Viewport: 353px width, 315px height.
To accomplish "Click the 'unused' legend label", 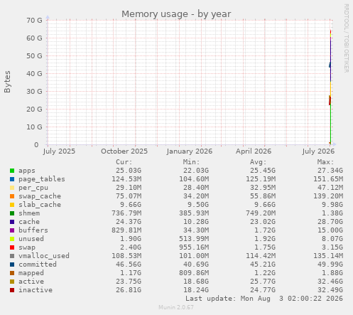I will [31, 239].
